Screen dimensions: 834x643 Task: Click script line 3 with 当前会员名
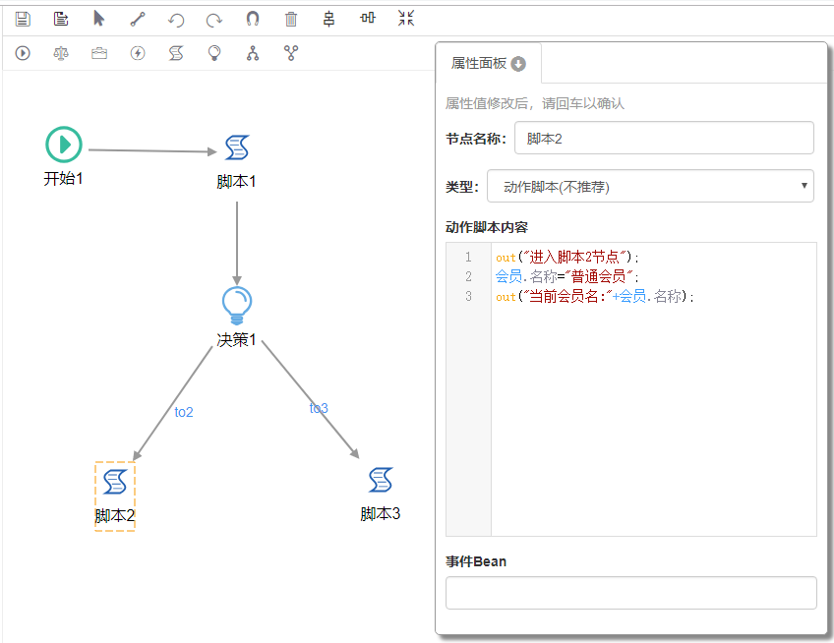pos(595,296)
